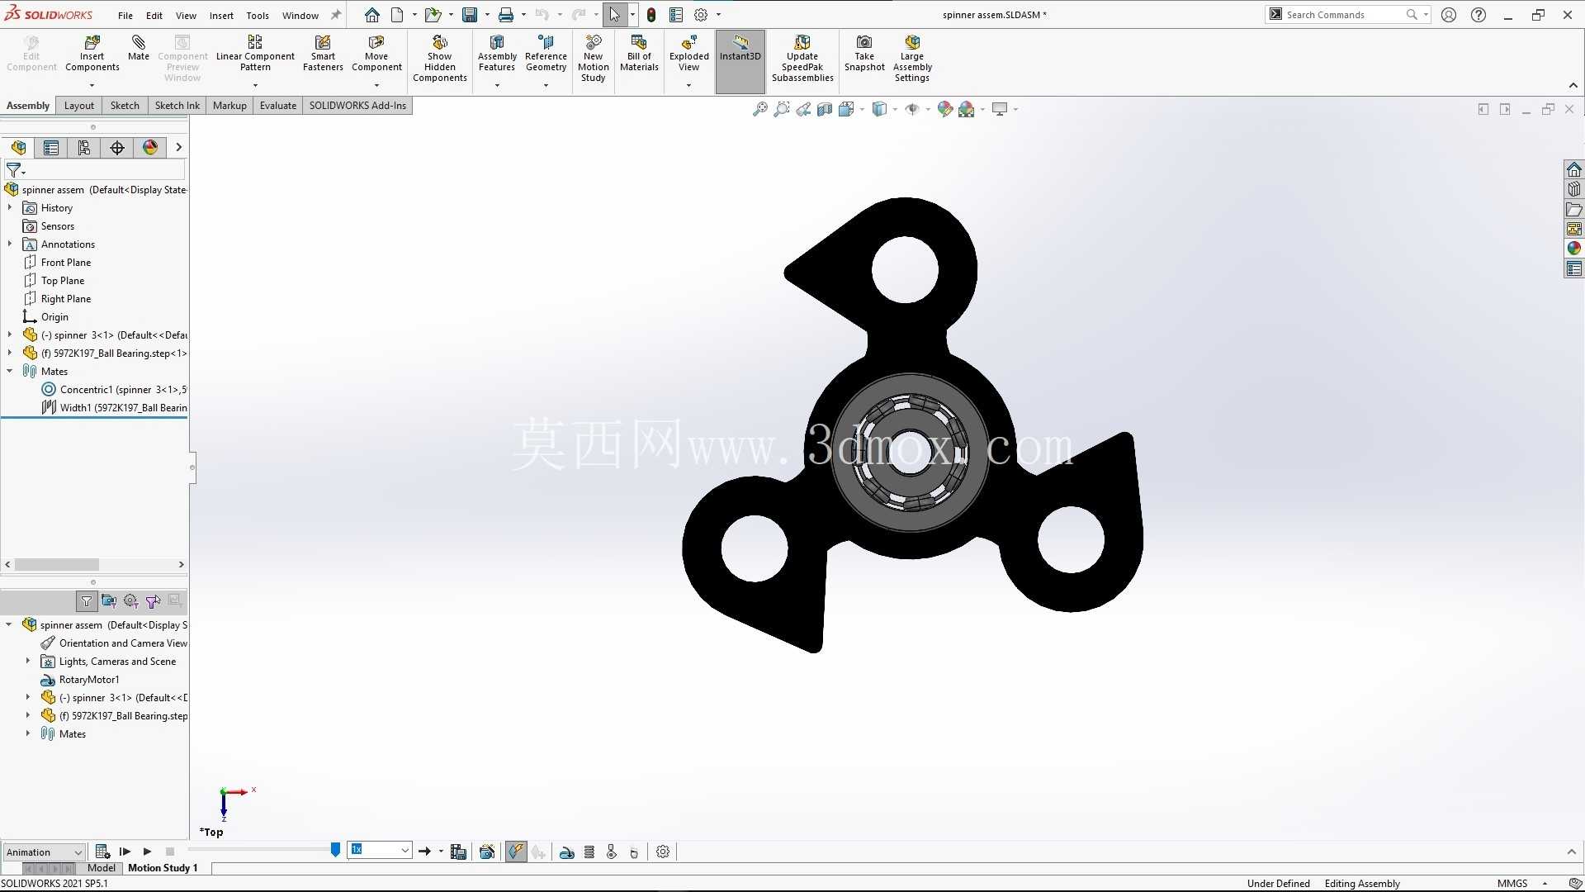Expand Lights, Cameras and Scene node
This screenshot has height=892, width=1585.
[28, 662]
